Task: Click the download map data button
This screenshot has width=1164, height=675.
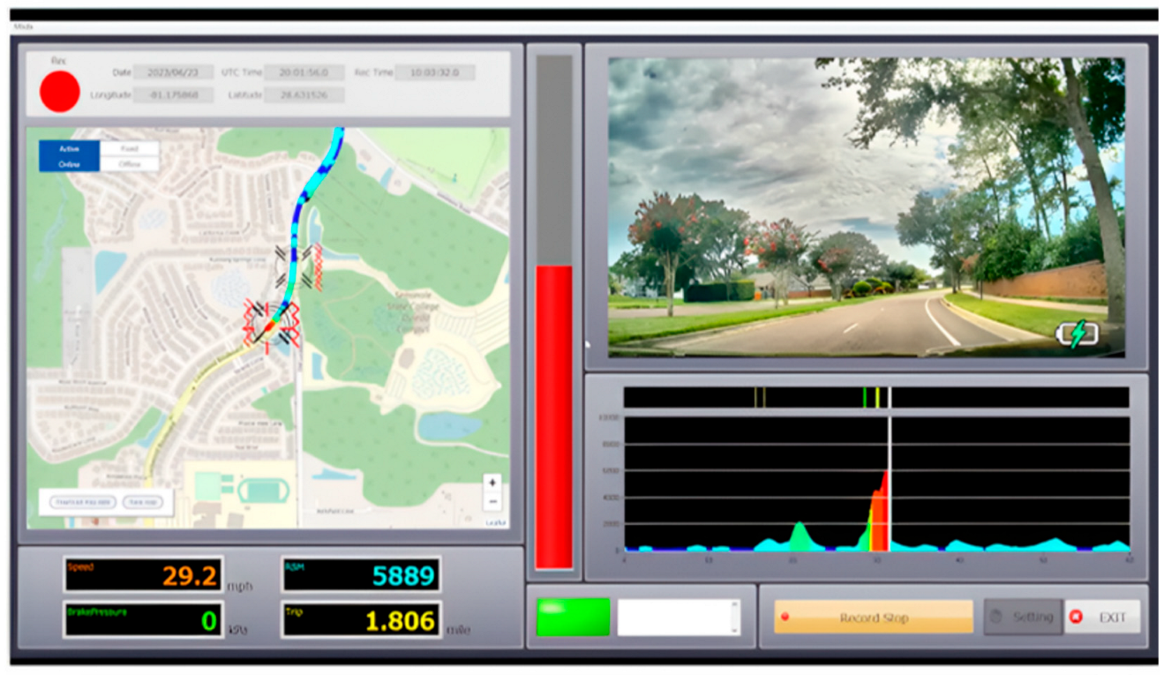Action: (83, 502)
